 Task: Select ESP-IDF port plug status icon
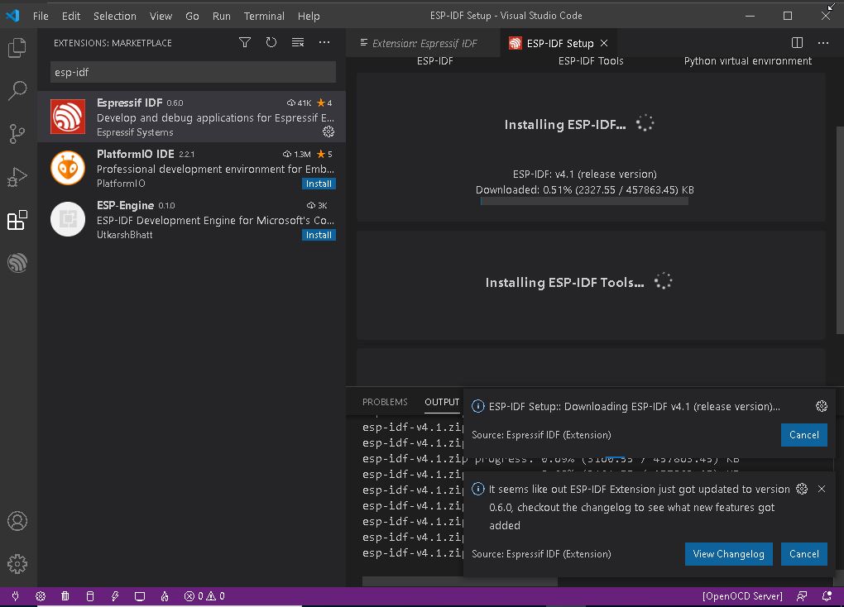point(15,595)
